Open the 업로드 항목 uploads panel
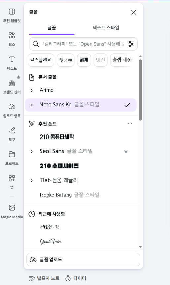This screenshot has height=285, width=170. tap(12, 111)
